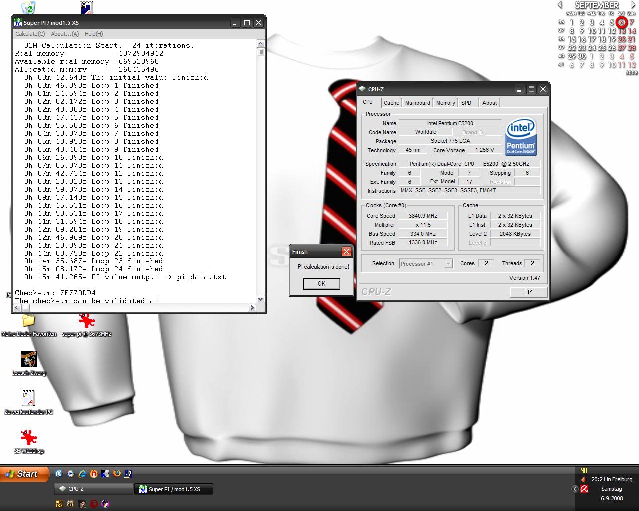Screen dimensions: 639x511
Task: Click Core Speed field showing 3840.9 MHz
Action: tap(423, 216)
